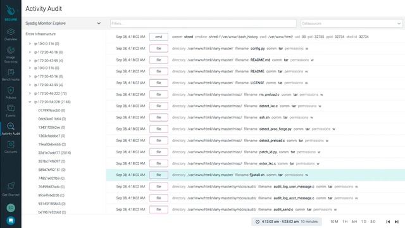Jump to the start of the timeline
405x228 pixels.
[x=388, y=222]
